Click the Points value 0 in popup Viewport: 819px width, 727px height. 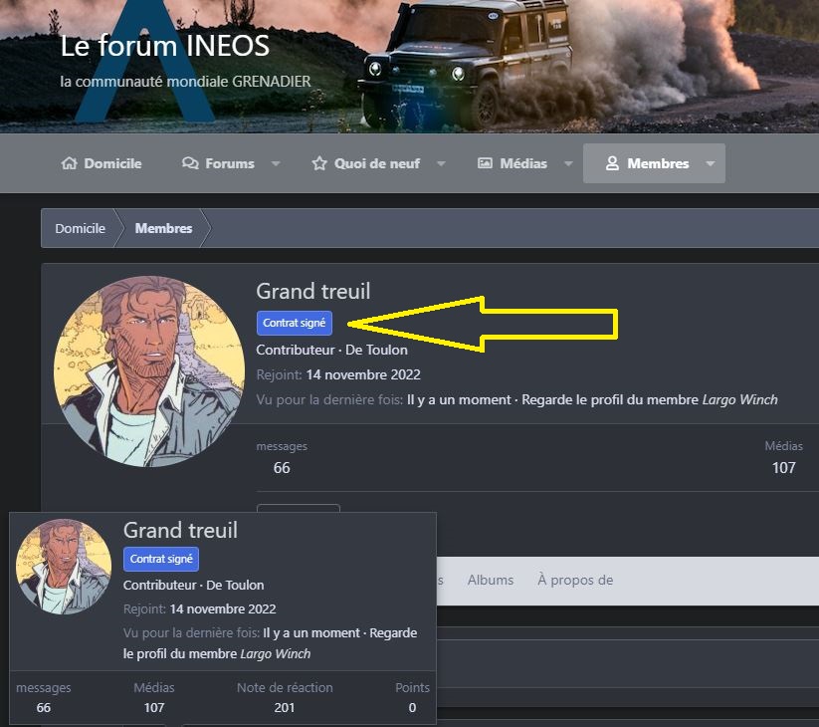tap(413, 708)
